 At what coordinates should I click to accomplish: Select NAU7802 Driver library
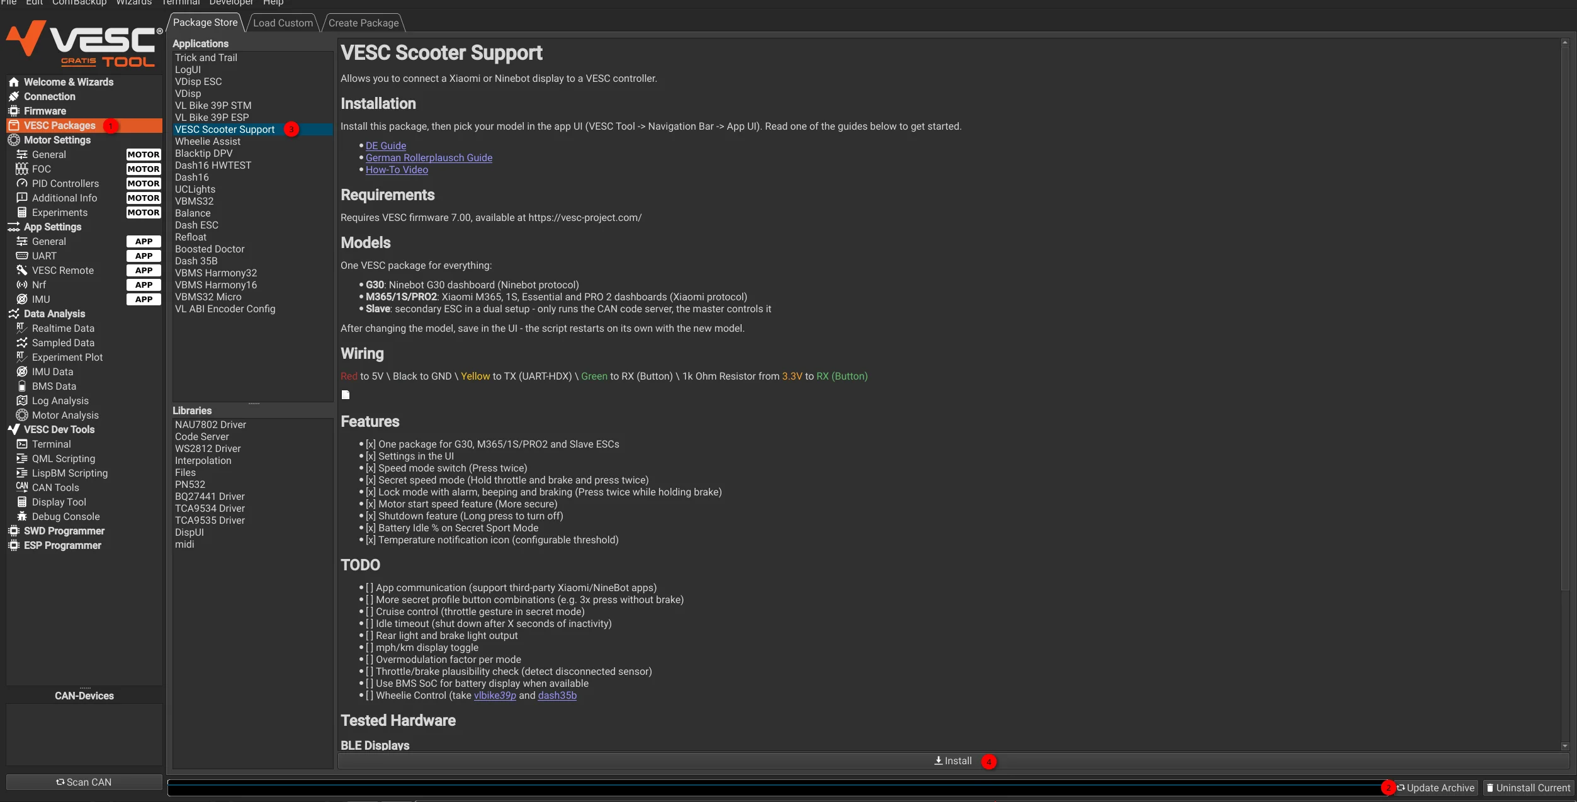tap(253, 425)
